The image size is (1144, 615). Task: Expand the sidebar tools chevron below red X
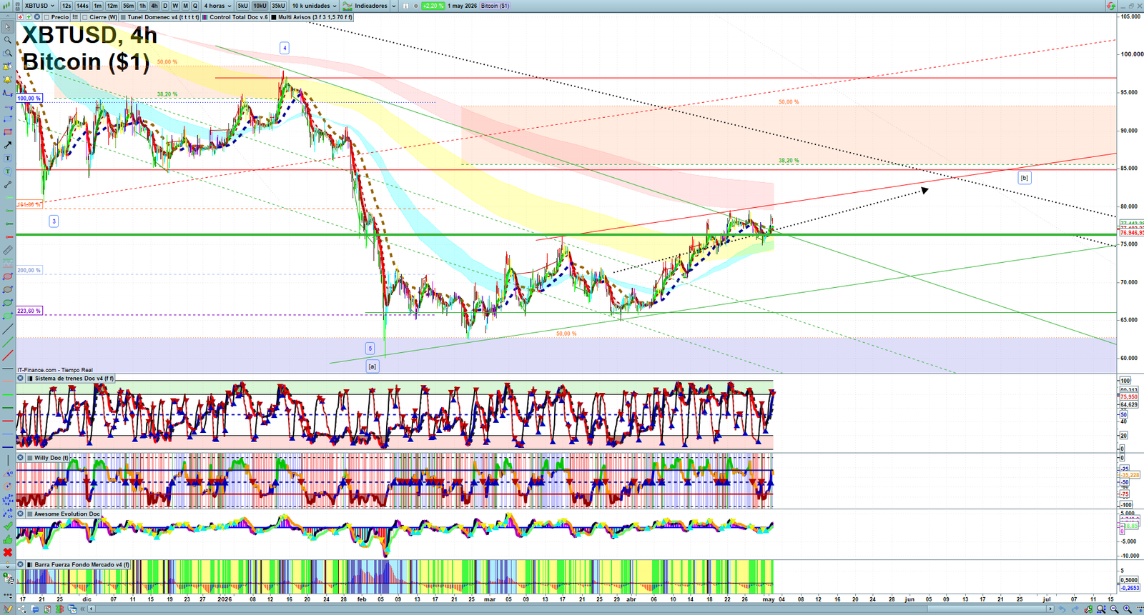(8, 566)
